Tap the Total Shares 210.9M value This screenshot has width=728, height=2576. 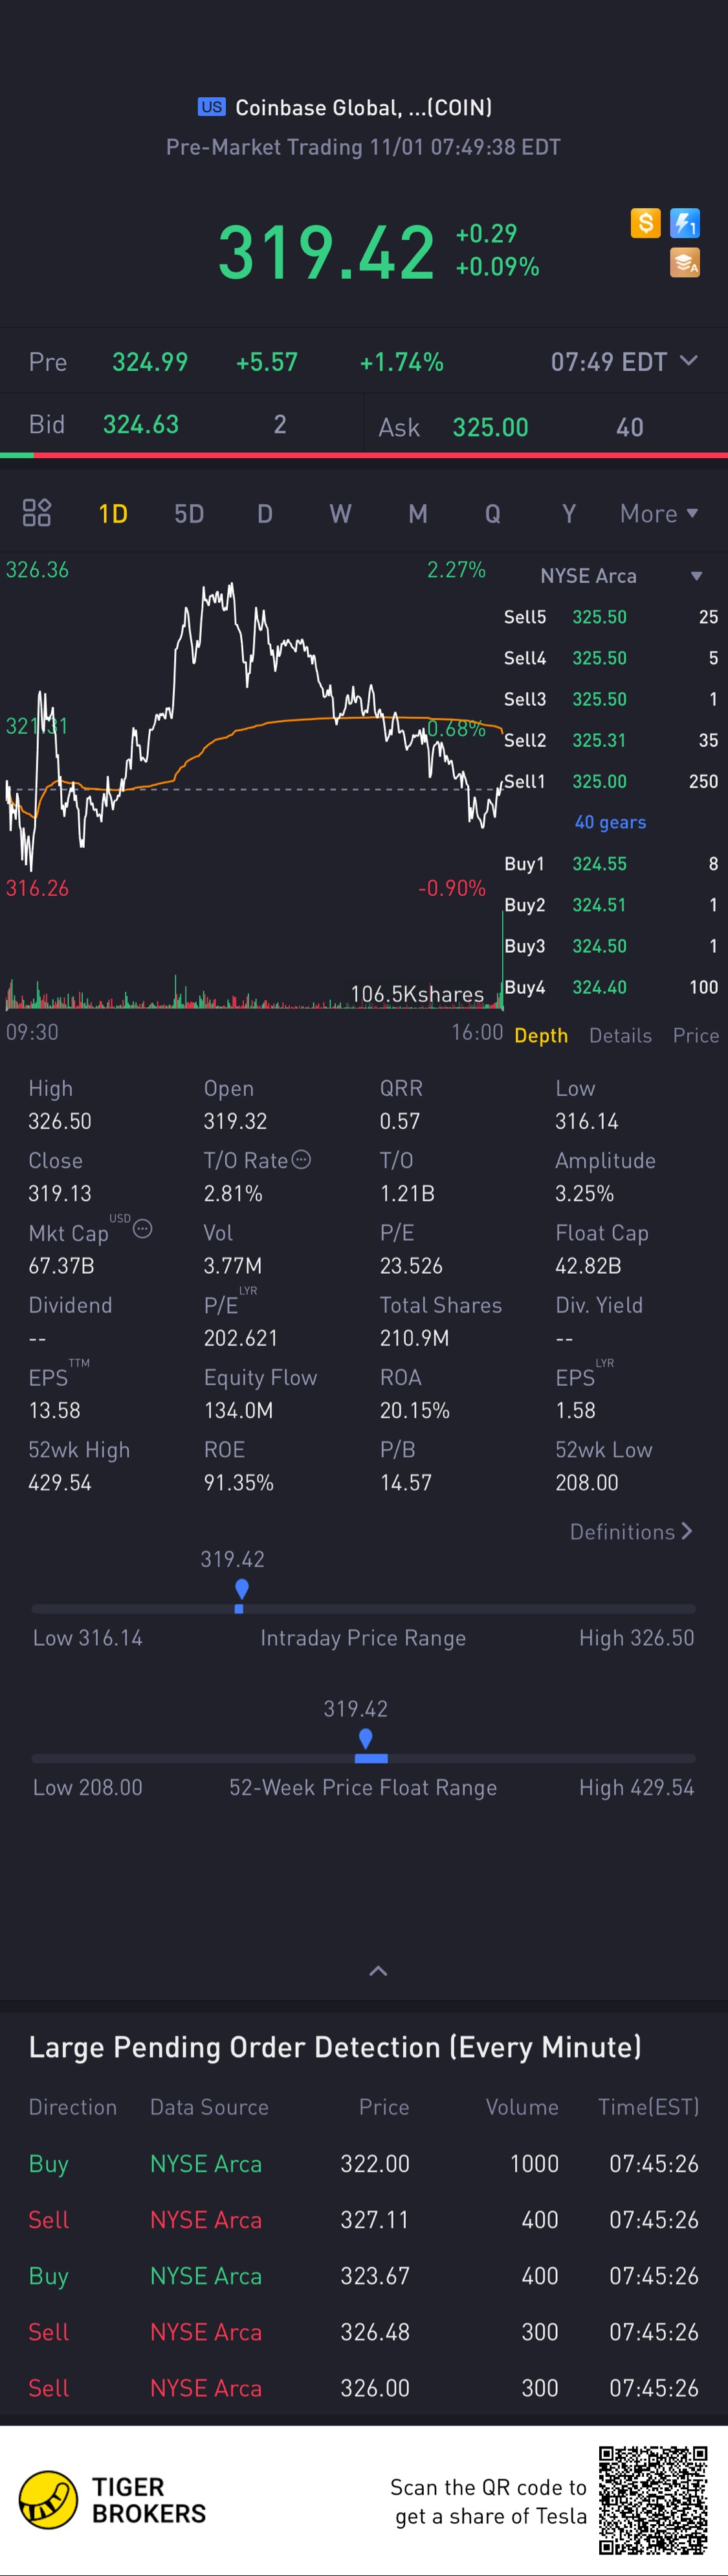tap(414, 1337)
